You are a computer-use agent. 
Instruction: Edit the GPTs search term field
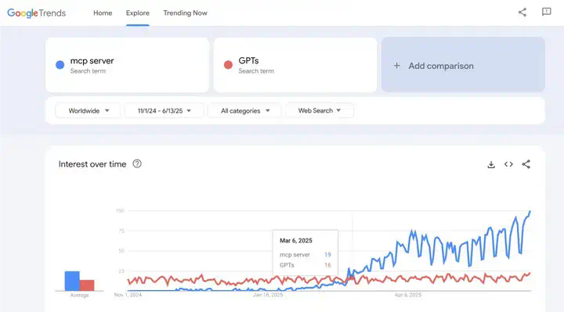295,65
